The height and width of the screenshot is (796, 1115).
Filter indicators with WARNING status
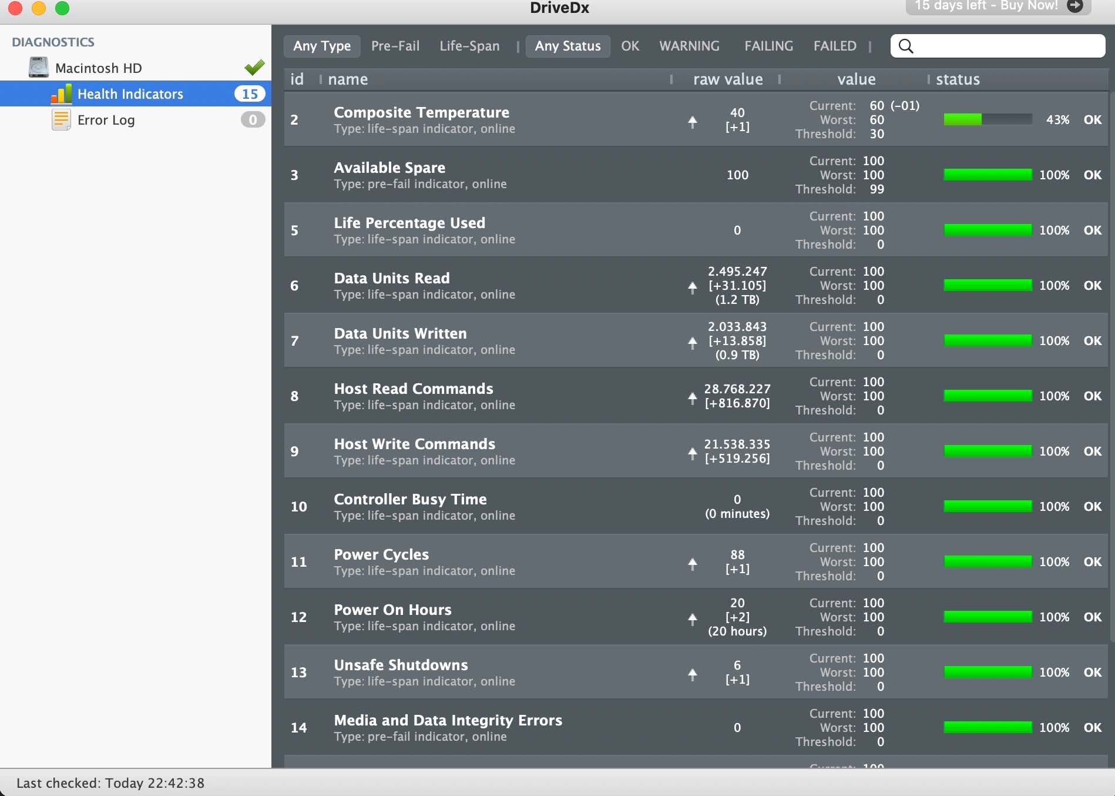tap(689, 46)
